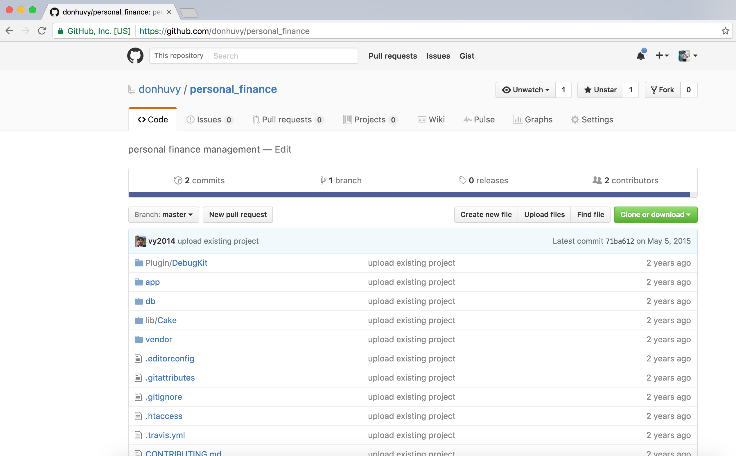The width and height of the screenshot is (736, 456).
Task: Open the Projects tab
Action: tap(371, 120)
